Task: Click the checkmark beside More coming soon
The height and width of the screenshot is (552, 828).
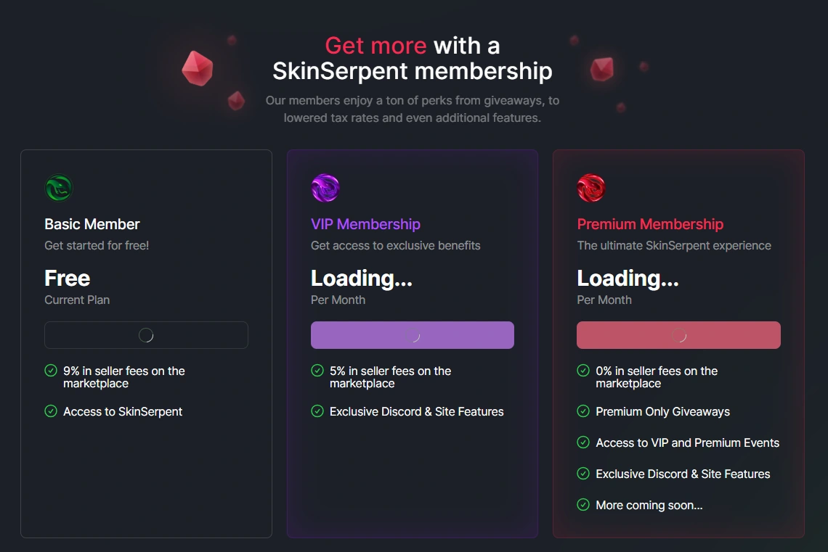Action: click(x=583, y=505)
